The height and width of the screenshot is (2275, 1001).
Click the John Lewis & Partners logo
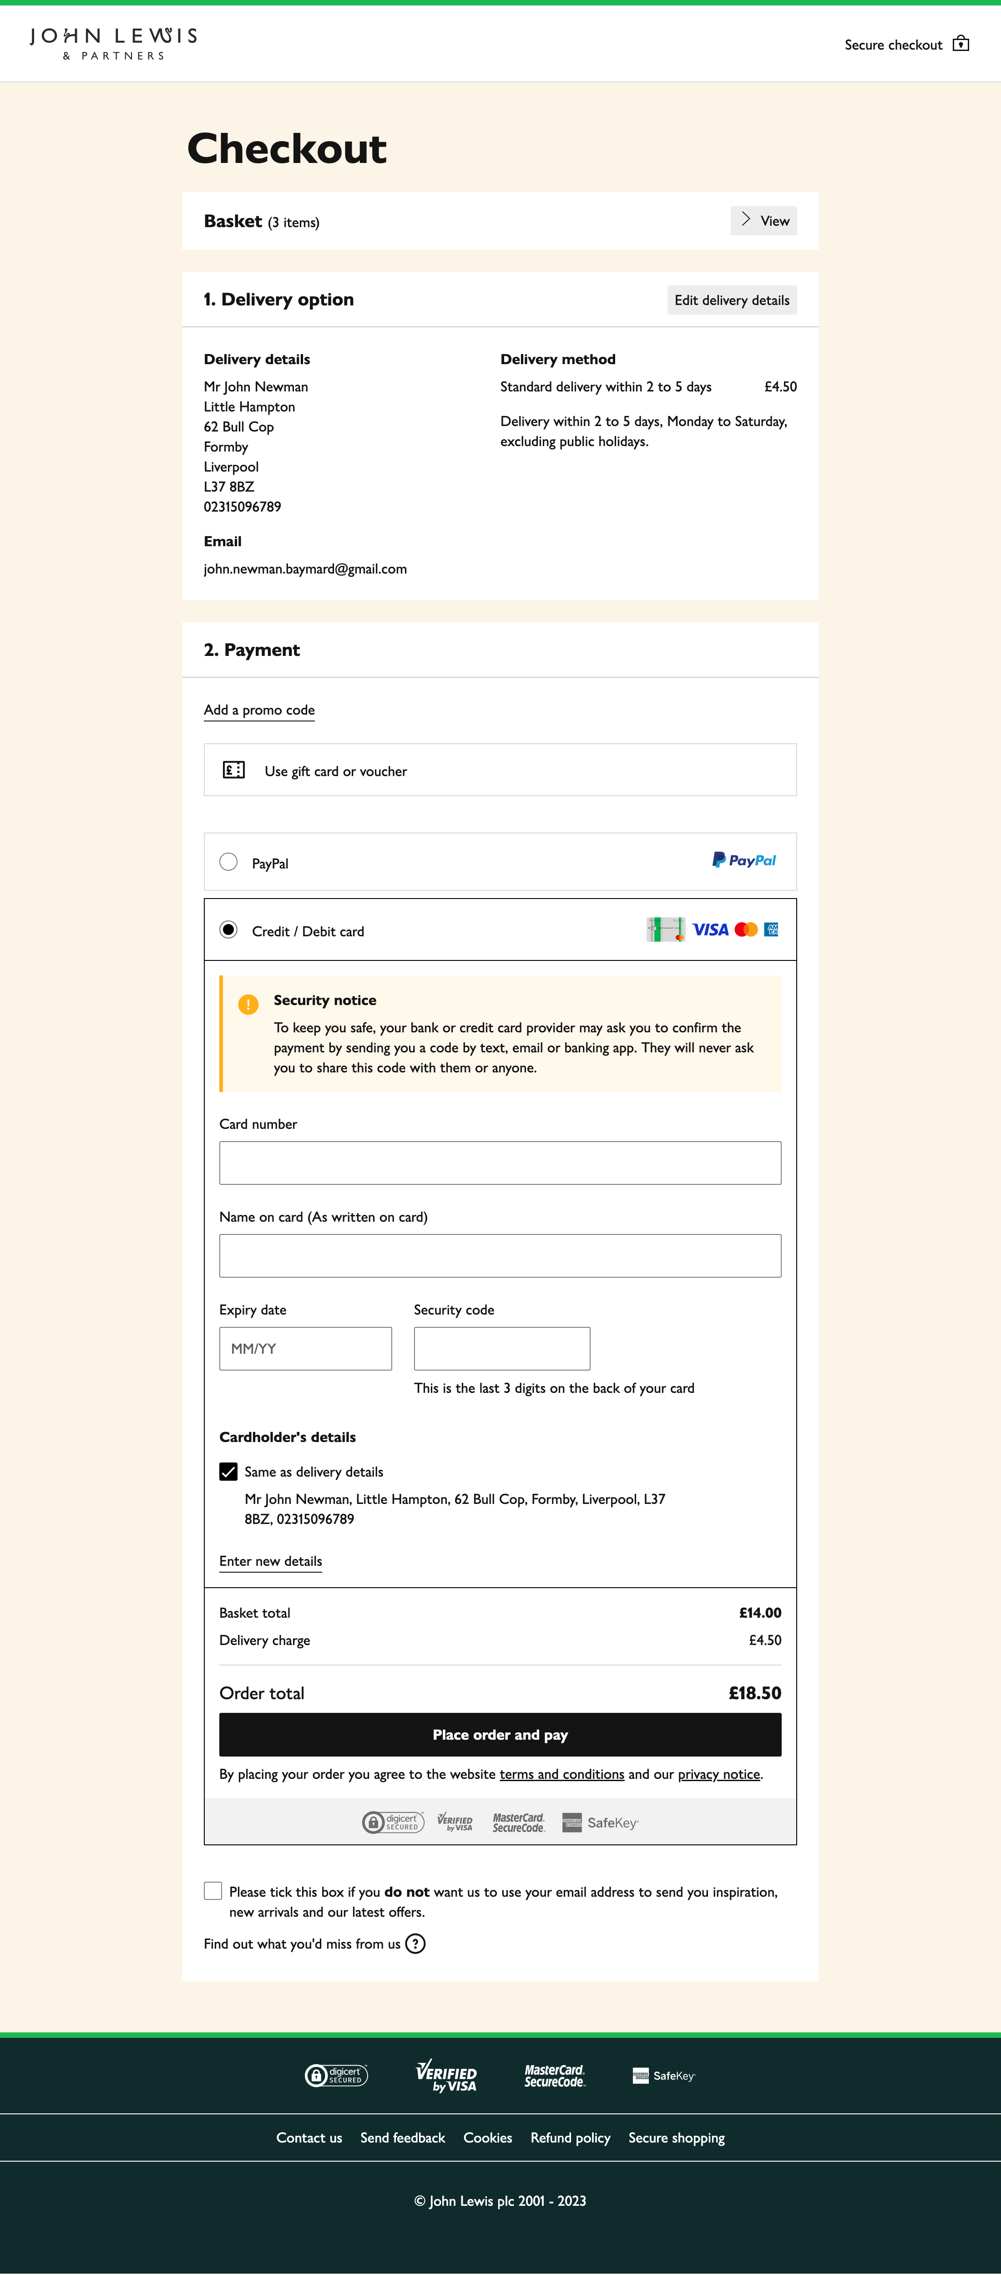(113, 43)
